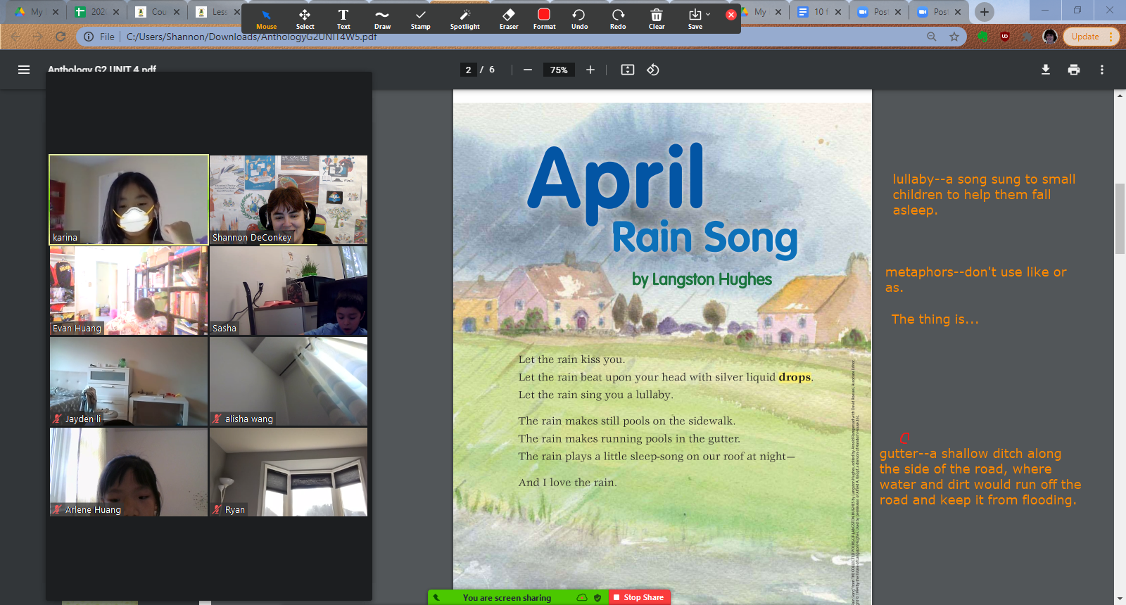Redo the annotation
The image size is (1126, 605).
[x=618, y=19]
